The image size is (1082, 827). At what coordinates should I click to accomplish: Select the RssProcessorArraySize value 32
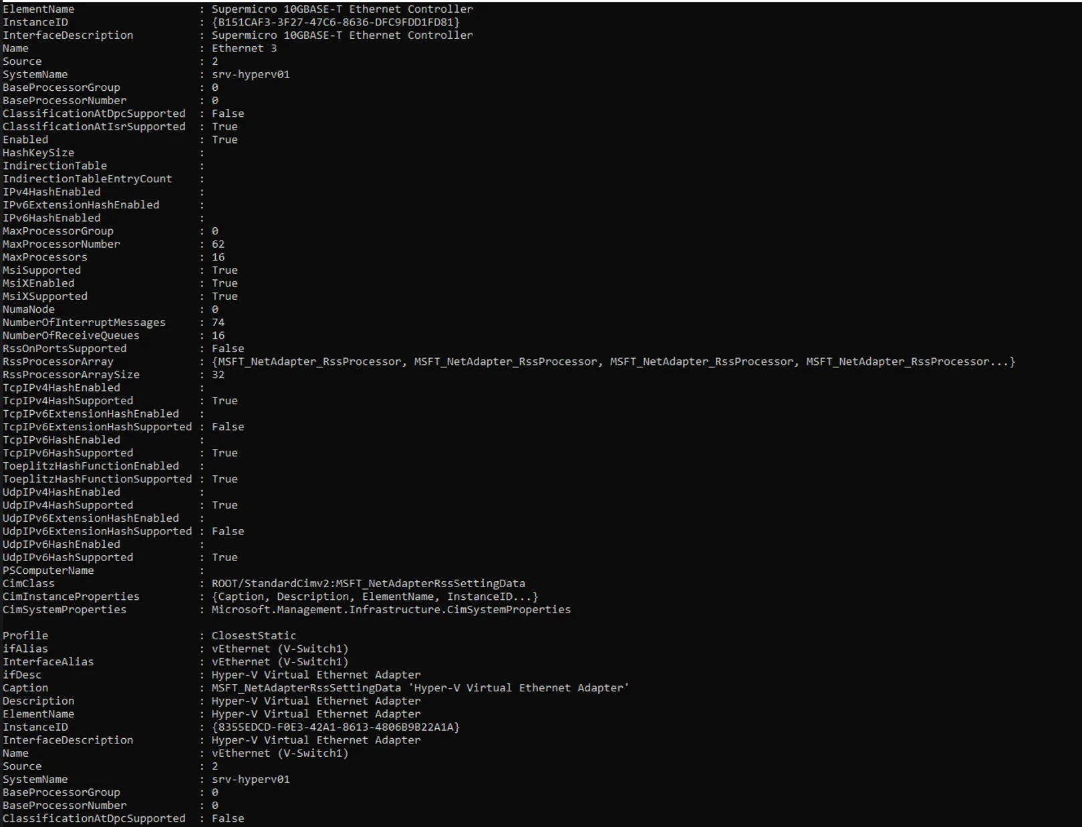[x=218, y=374]
